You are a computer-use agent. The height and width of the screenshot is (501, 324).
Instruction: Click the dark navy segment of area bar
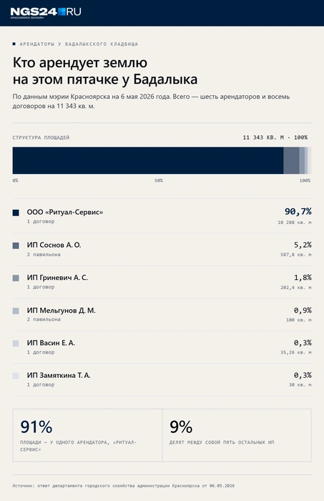pos(148,160)
